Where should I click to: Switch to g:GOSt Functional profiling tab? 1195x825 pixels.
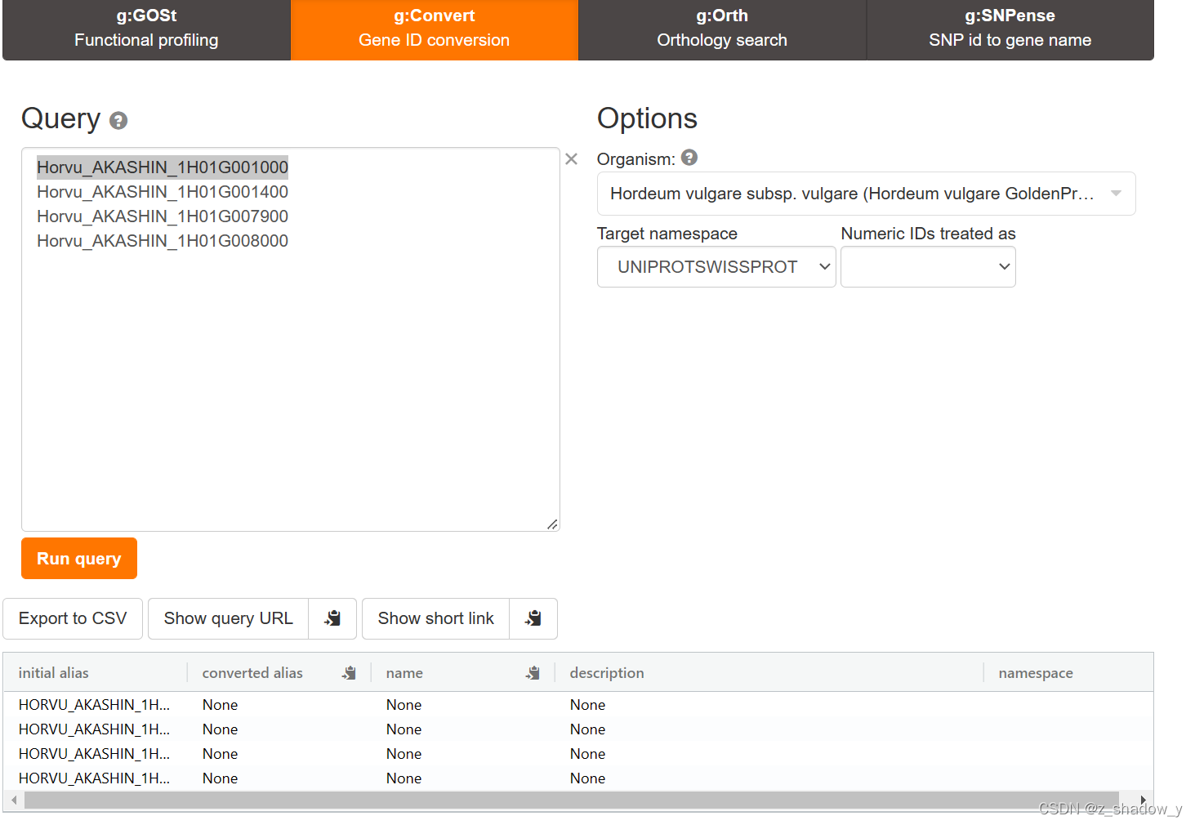click(x=146, y=29)
